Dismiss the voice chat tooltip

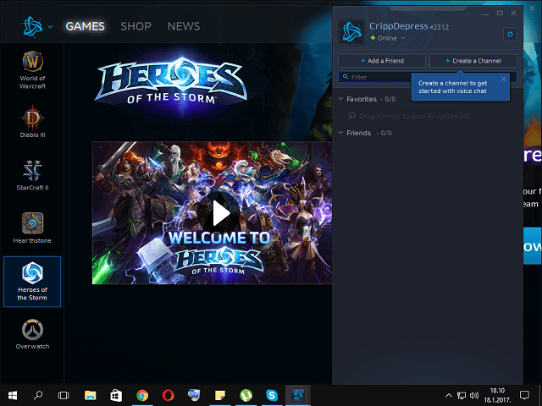pos(503,79)
